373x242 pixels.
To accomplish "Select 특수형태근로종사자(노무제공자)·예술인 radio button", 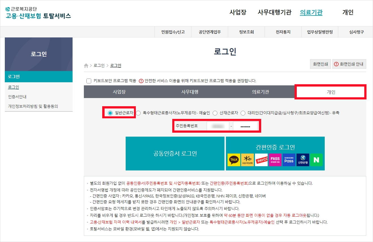I will (x=138, y=113).
